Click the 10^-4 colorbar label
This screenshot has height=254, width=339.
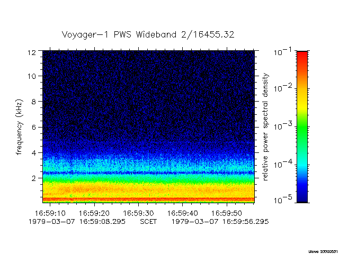click(x=283, y=164)
